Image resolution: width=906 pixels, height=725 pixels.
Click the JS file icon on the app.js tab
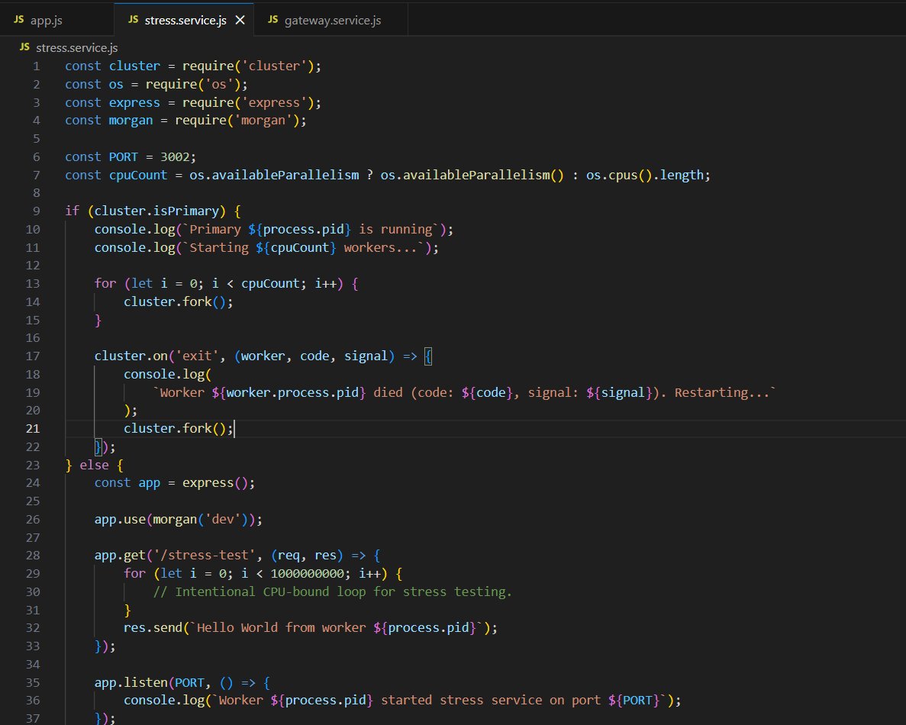pyautogui.click(x=18, y=20)
